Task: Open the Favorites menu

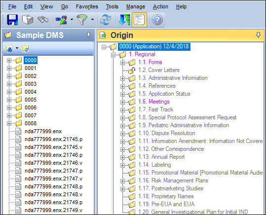Action: coord(87,6)
